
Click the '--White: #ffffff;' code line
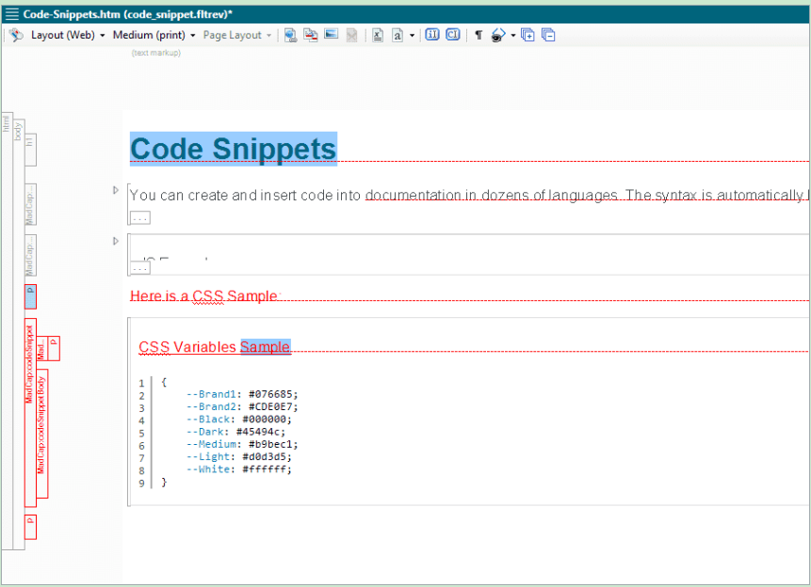coord(239,469)
